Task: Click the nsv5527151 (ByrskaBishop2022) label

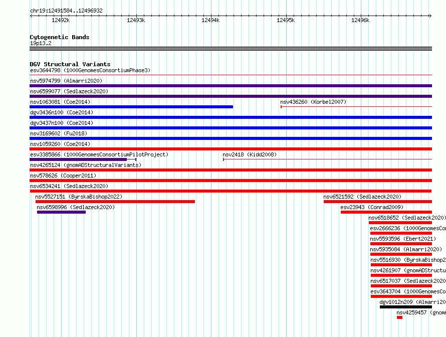Action: (x=79, y=197)
